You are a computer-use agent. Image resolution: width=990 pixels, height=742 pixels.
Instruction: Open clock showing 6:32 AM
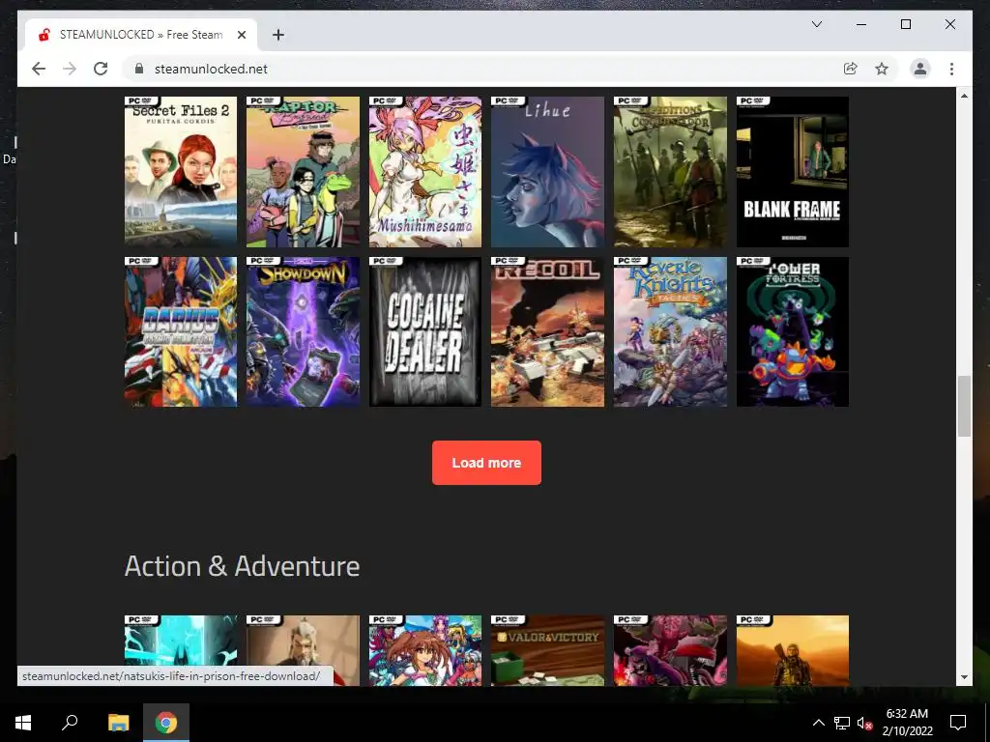tap(907, 723)
